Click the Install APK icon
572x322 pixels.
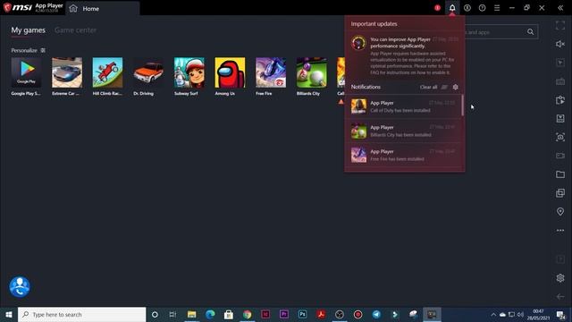pos(560,118)
